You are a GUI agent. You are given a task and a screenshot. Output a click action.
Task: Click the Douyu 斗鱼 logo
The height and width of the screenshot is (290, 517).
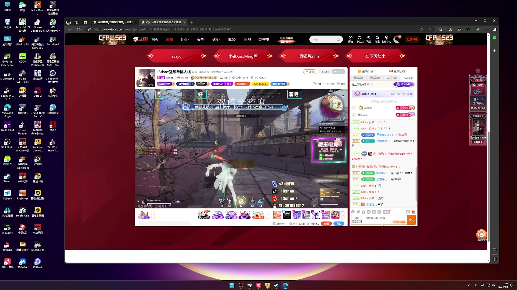pyautogui.click(x=140, y=39)
